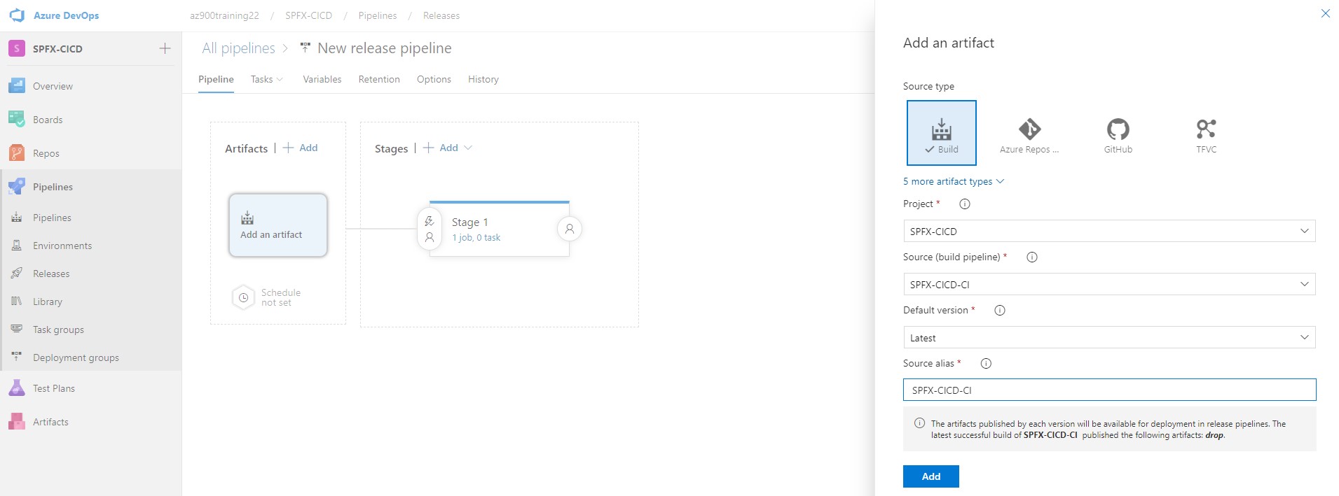Expand 5 more artifact types

coord(953,181)
